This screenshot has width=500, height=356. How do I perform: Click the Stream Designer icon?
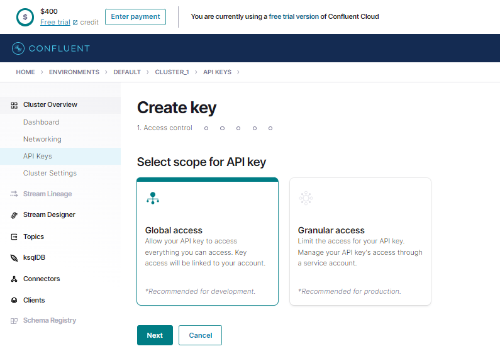coord(14,215)
